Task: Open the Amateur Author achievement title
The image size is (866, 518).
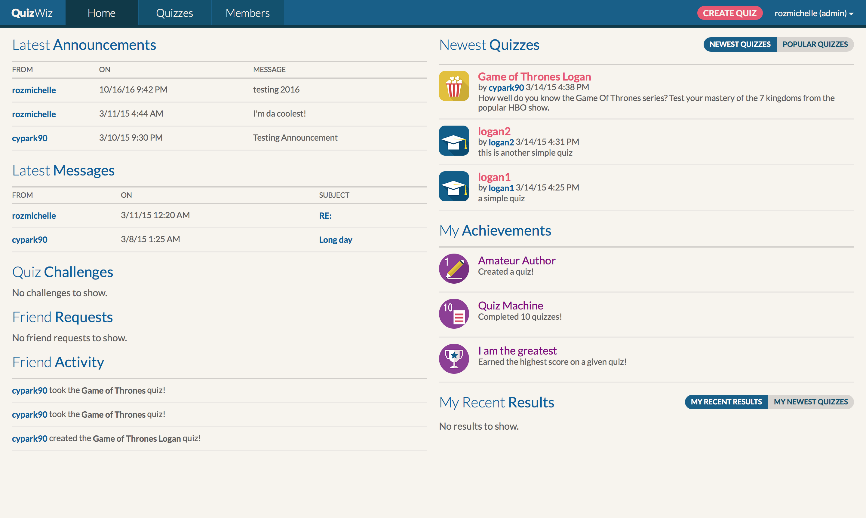Action: click(516, 261)
